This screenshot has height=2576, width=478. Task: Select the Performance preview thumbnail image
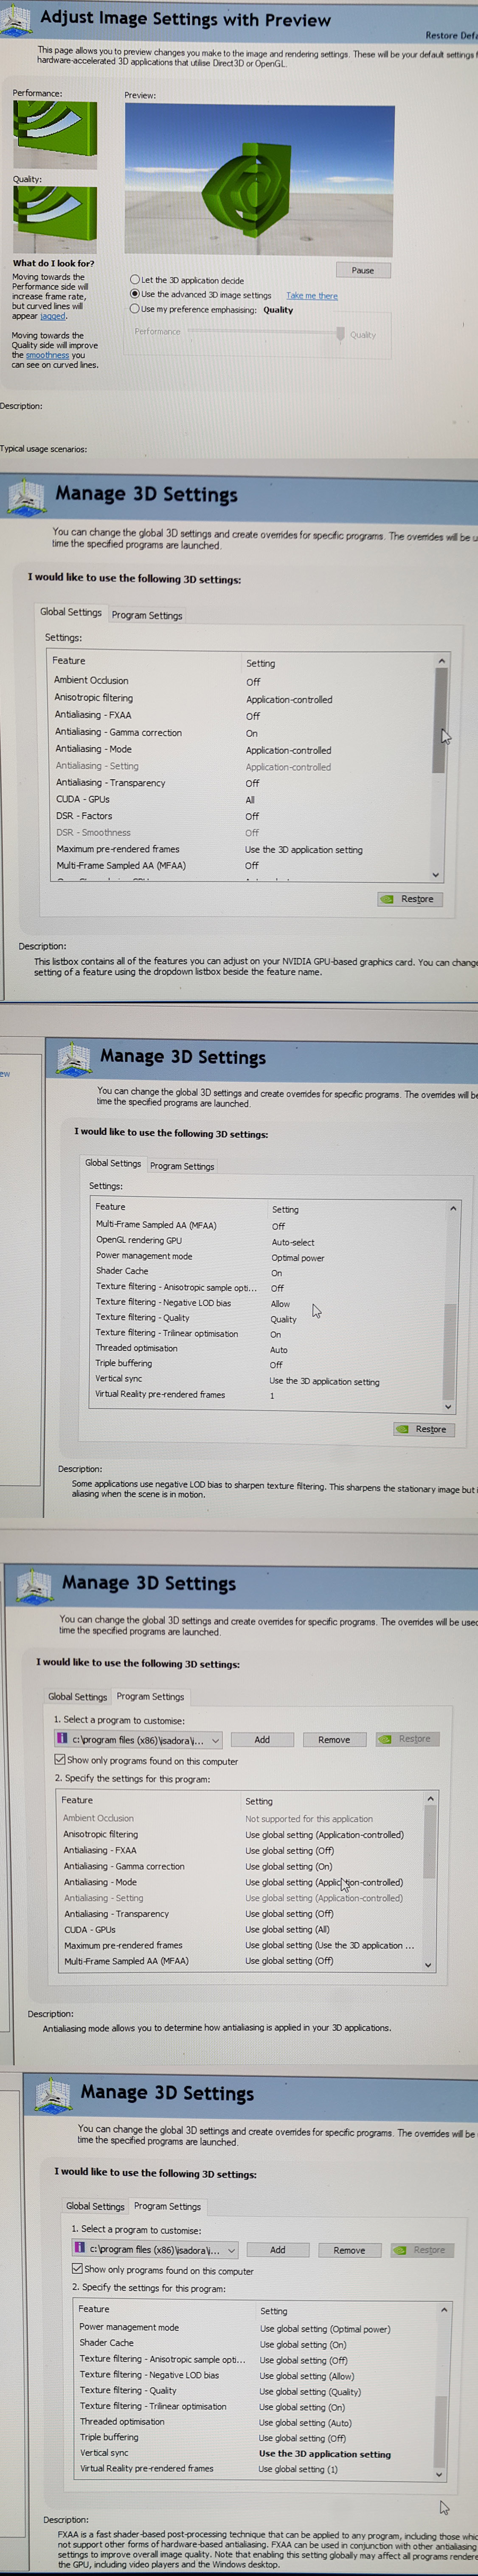[55, 133]
